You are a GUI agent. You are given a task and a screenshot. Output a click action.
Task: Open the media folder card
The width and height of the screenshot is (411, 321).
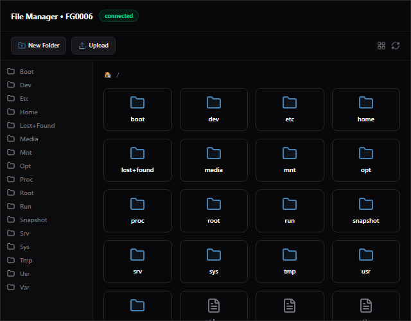[214, 160]
